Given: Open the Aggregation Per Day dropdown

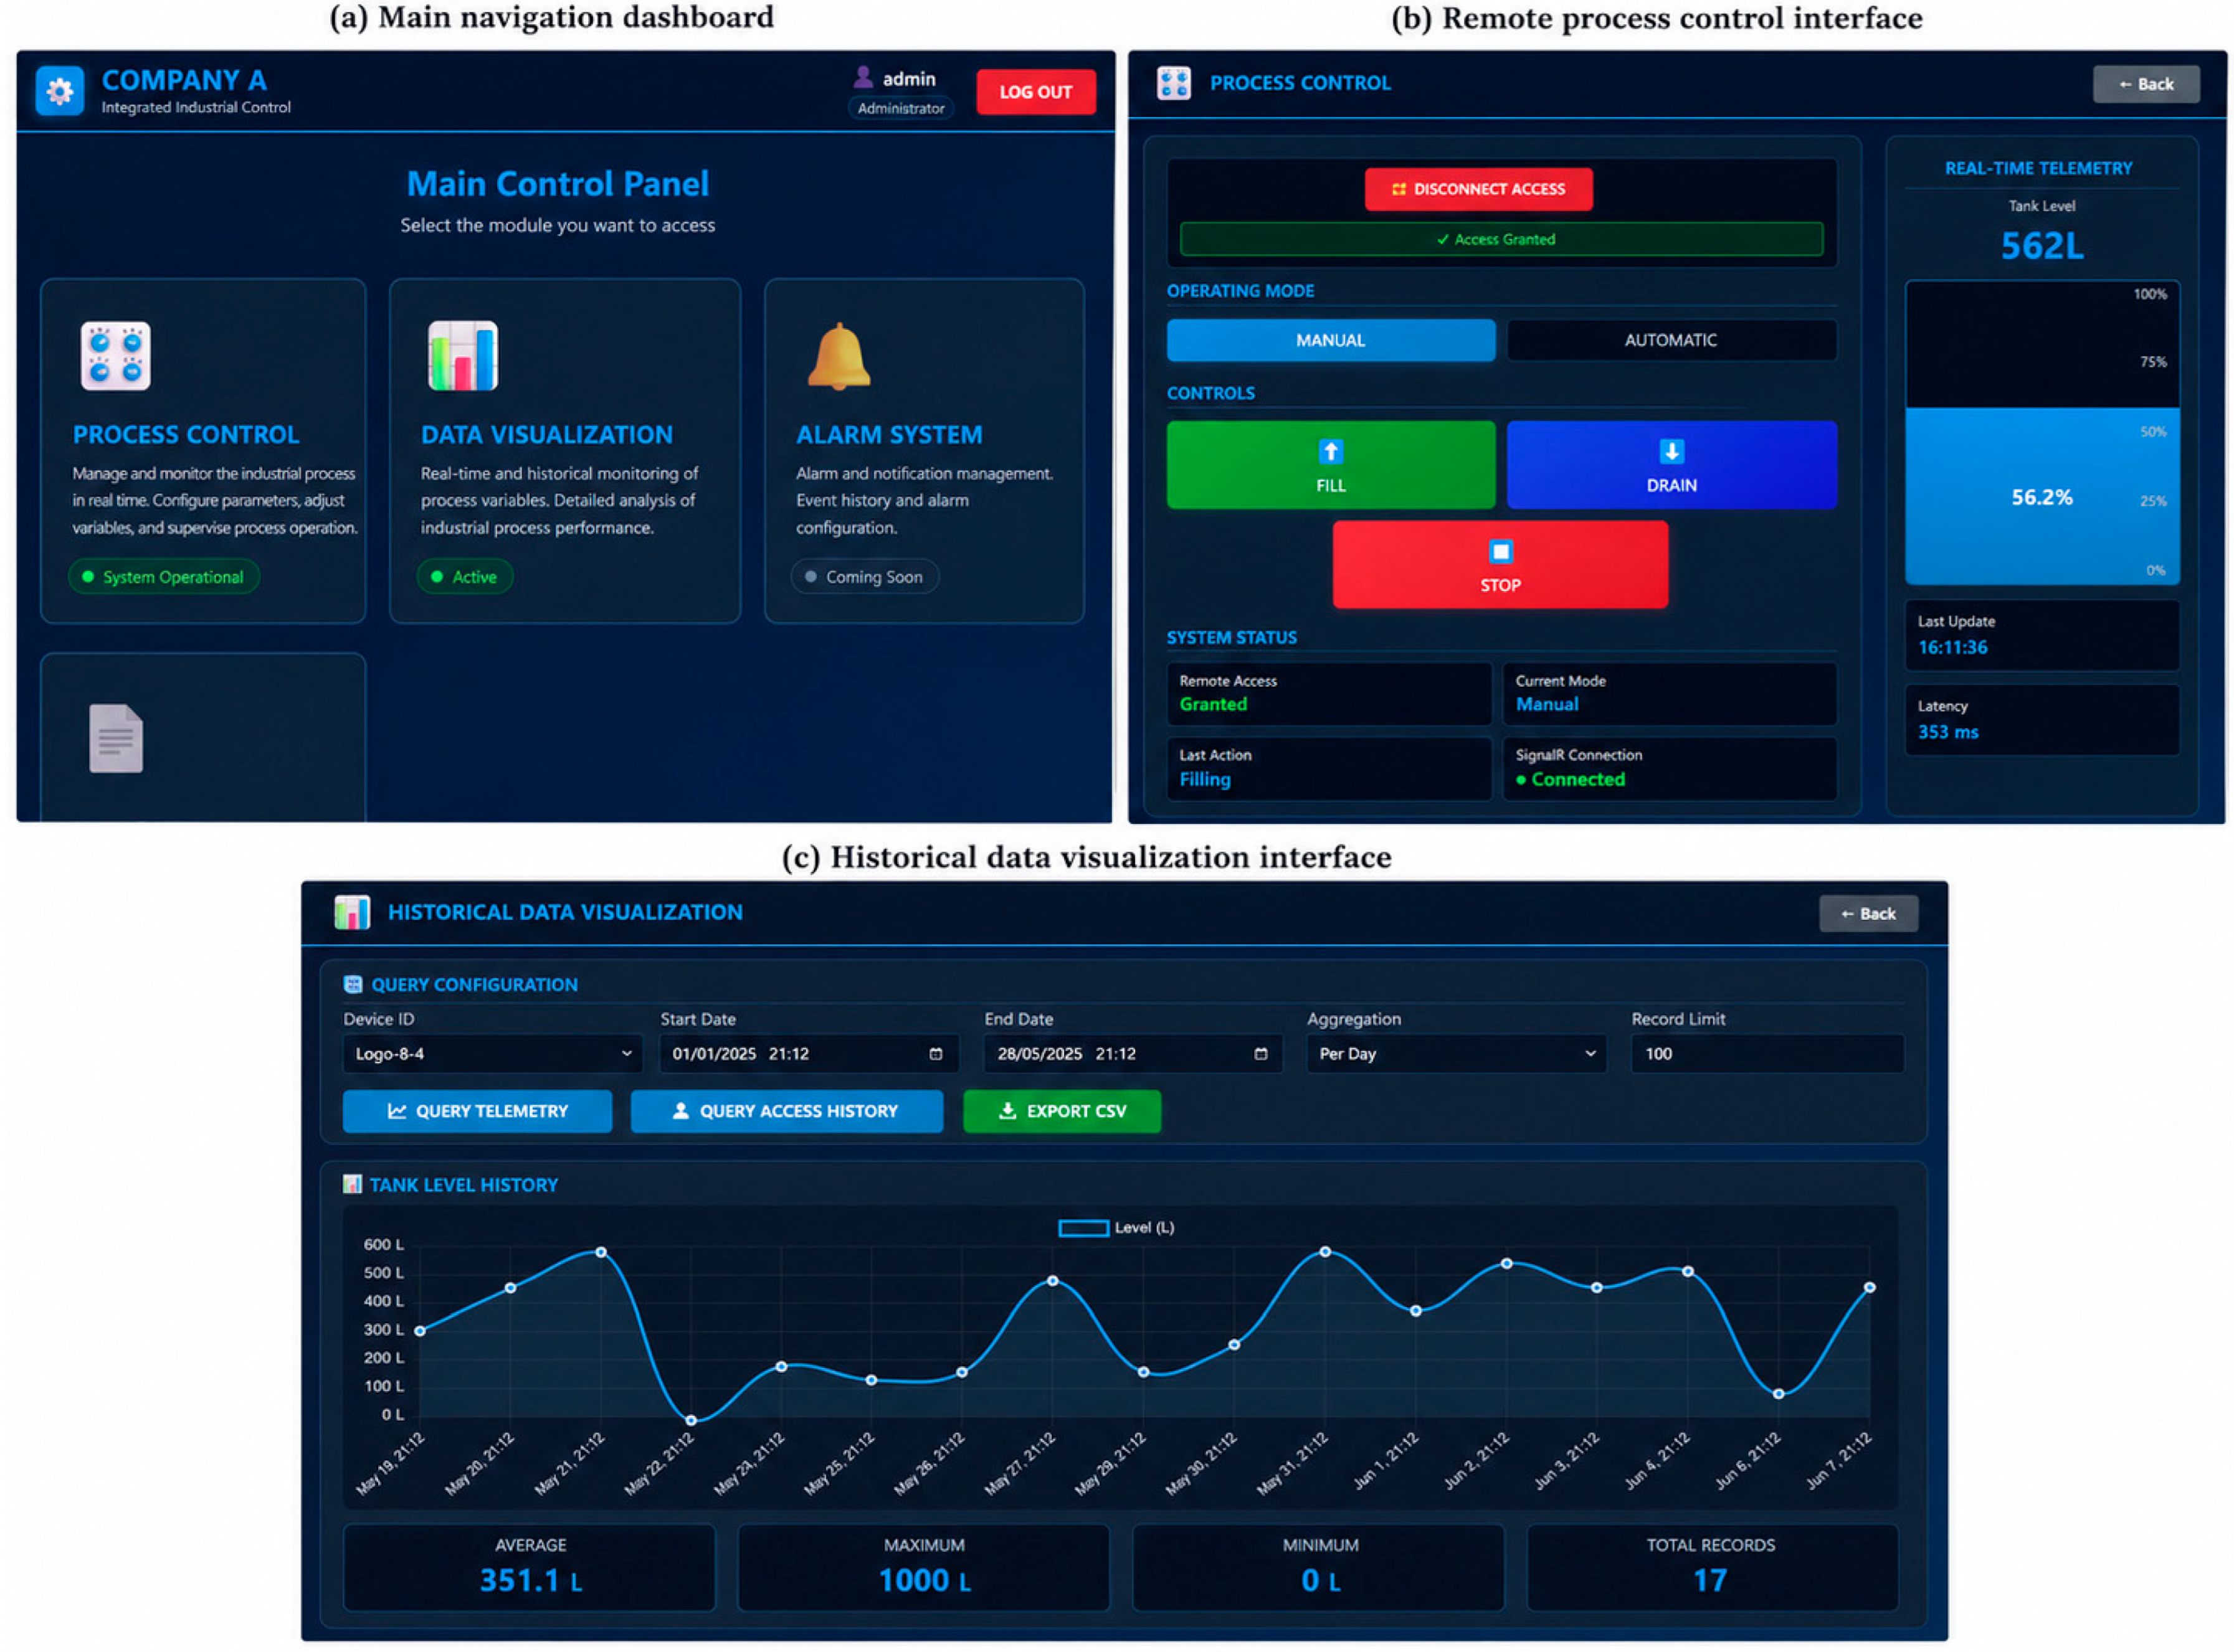Looking at the screenshot, I should coord(1456,1053).
